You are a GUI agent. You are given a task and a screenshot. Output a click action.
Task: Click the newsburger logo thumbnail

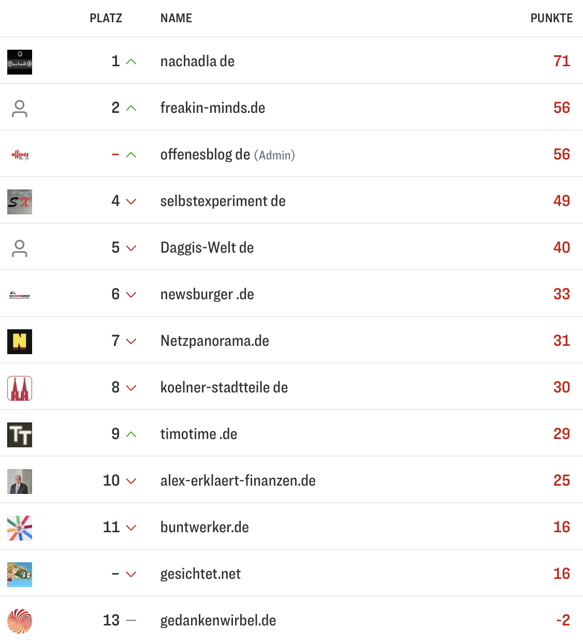[20, 295]
